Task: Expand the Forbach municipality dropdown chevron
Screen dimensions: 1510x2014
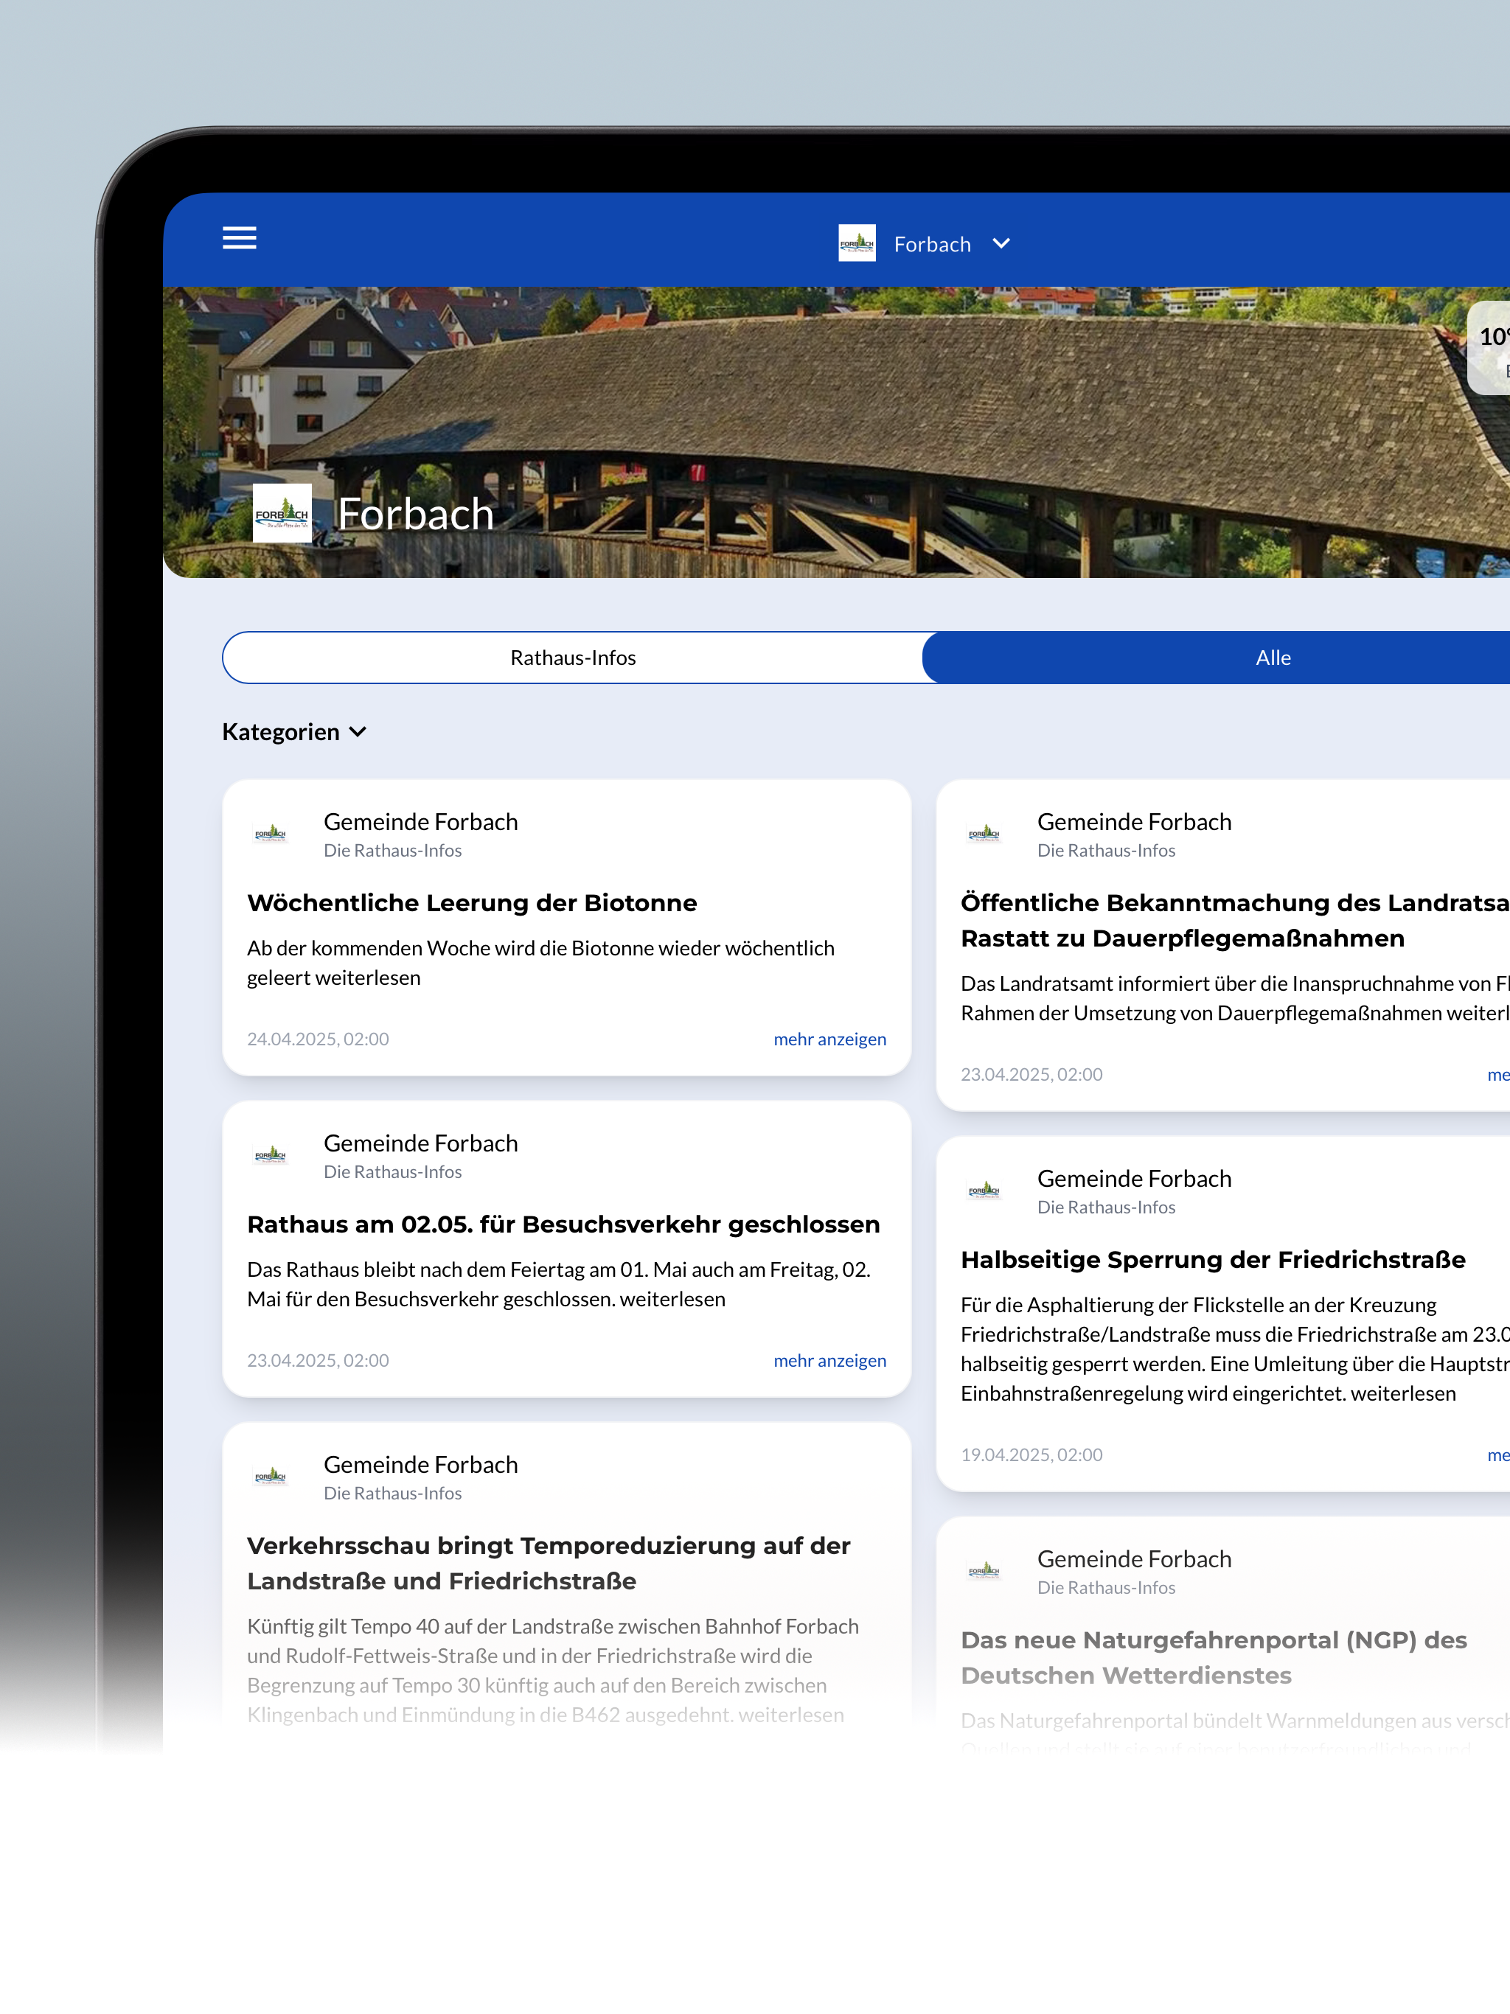Action: click(1001, 243)
